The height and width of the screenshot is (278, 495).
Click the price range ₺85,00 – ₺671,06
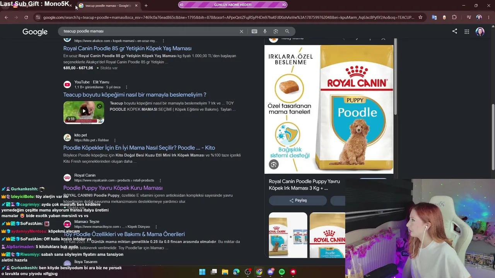coord(78,68)
